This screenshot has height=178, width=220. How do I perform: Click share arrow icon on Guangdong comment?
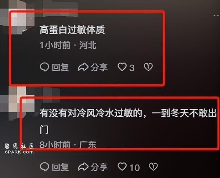(83, 167)
